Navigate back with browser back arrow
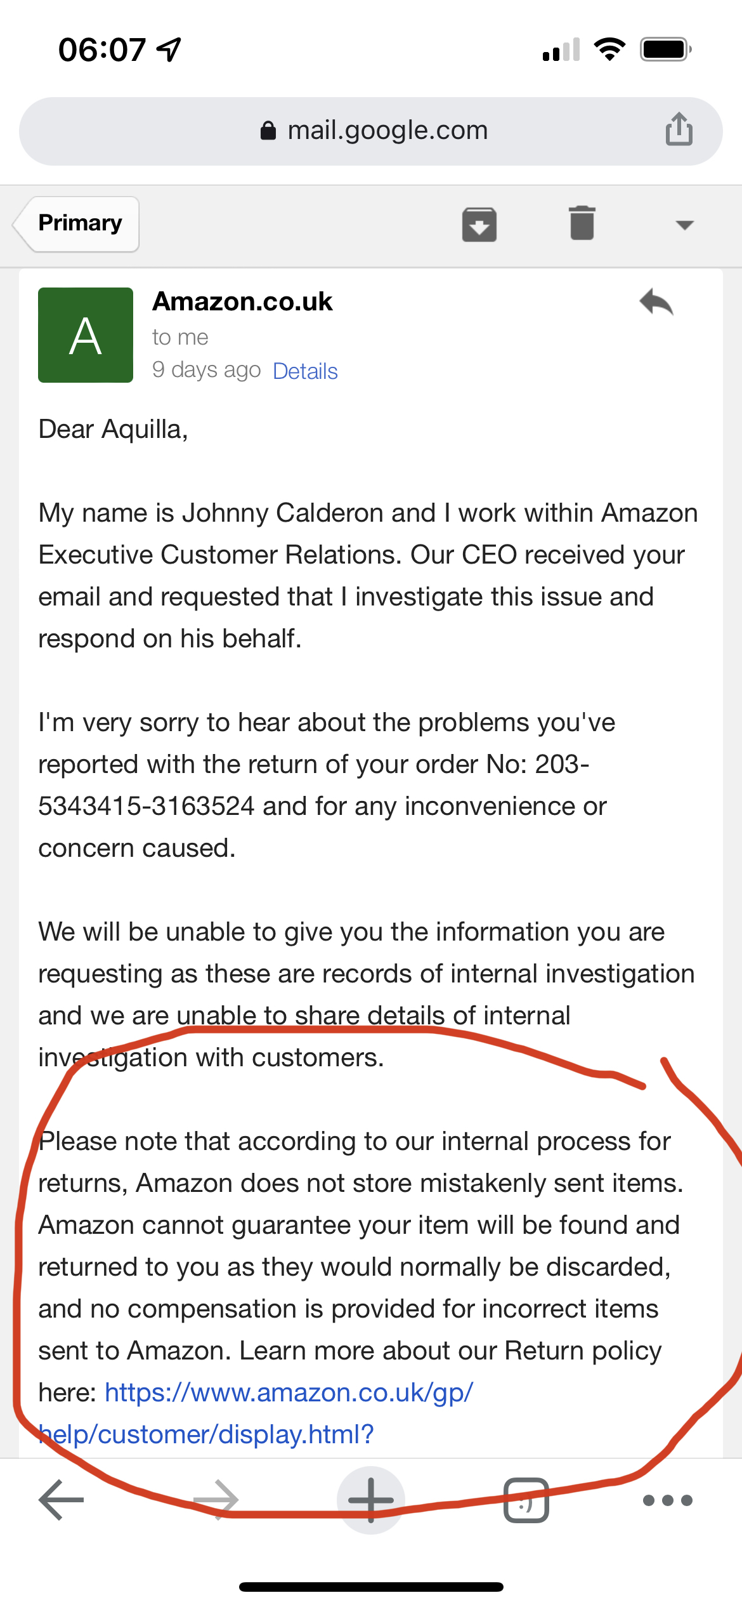 tap(62, 1500)
